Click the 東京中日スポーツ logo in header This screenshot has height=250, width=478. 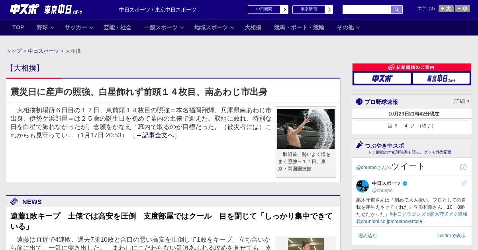(63, 10)
